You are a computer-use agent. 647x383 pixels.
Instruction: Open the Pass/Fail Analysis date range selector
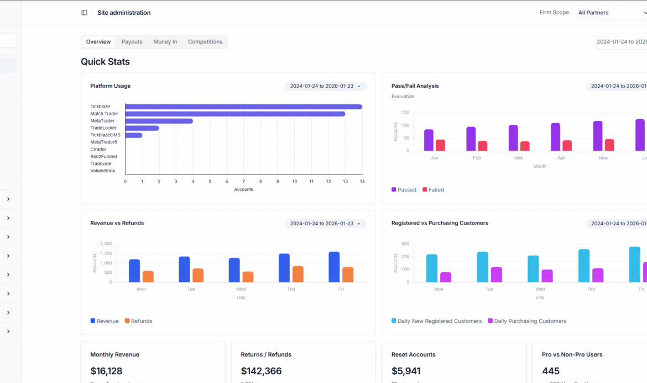(616, 86)
